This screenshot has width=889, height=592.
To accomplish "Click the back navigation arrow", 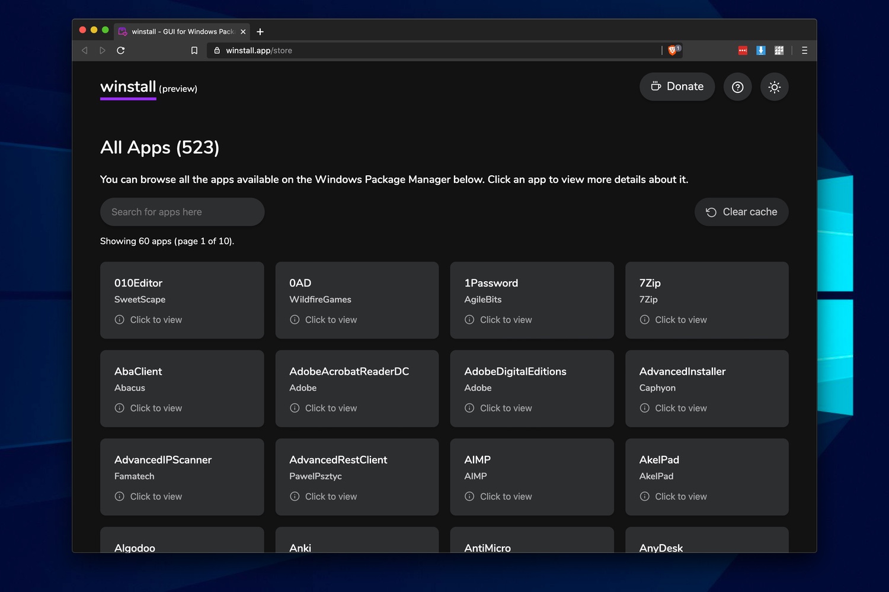I will [x=84, y=50].
